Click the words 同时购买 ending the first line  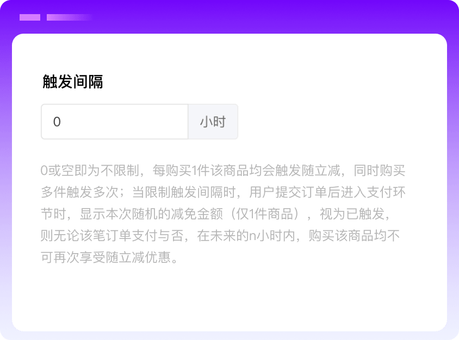tap(380, 171)
